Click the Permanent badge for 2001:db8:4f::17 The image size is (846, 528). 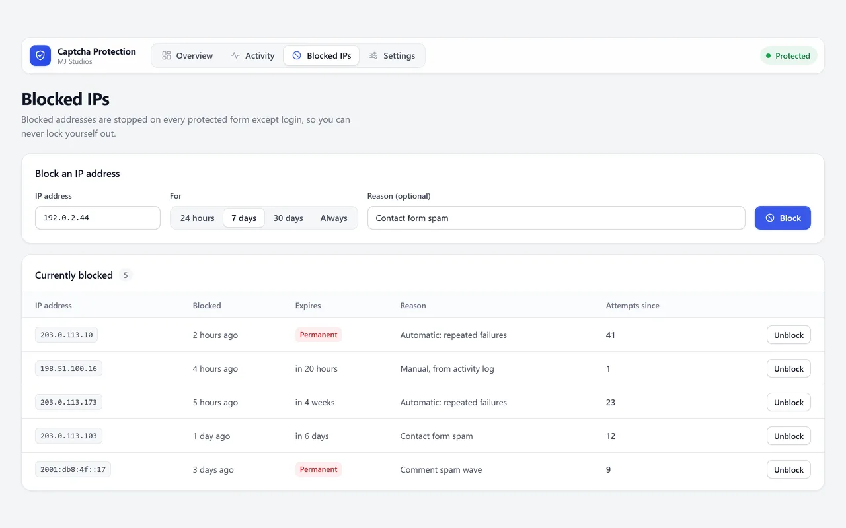319,469
